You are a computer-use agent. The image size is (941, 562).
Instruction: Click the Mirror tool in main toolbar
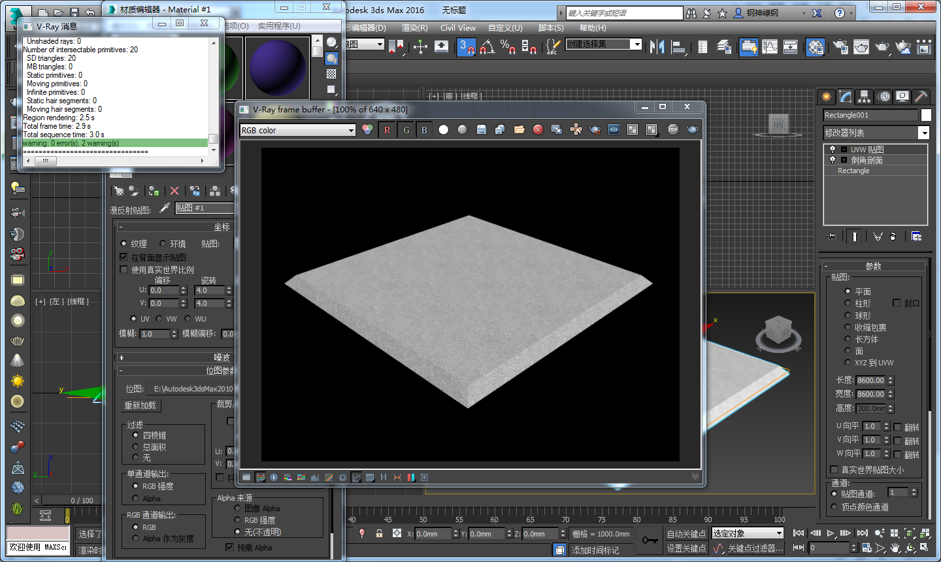657,46
